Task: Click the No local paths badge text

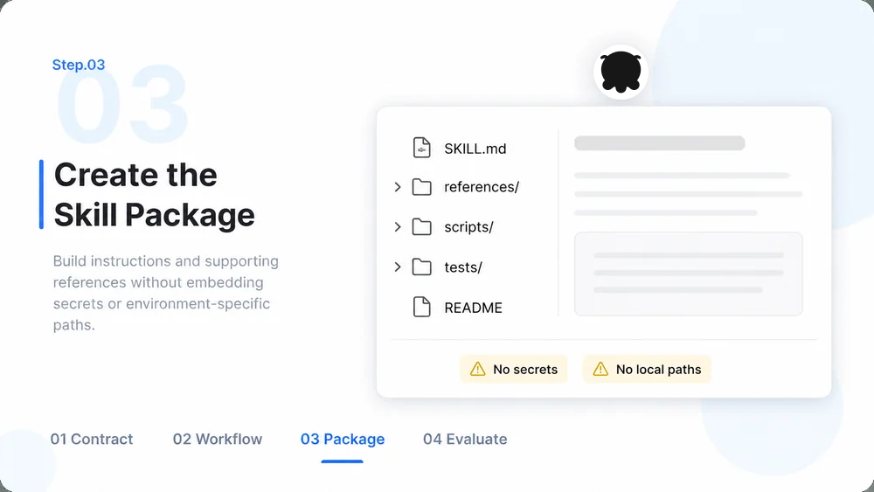Action: 658,370
